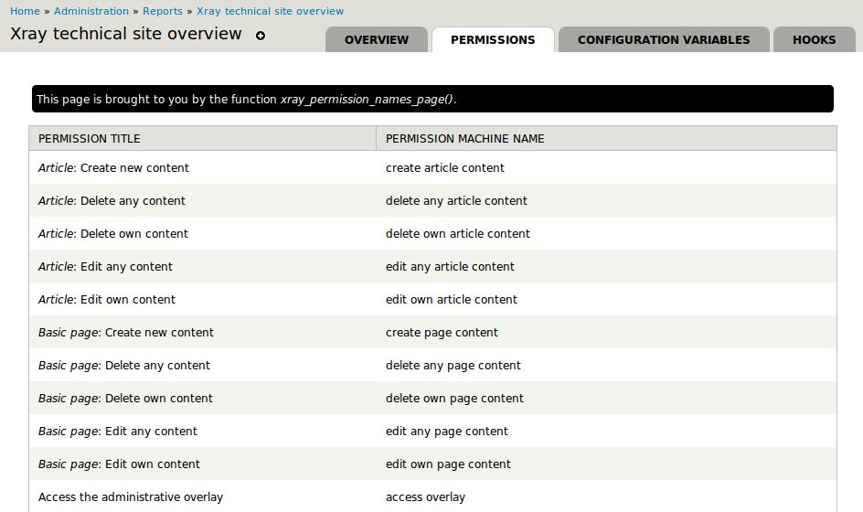
Task: Select 'Article: Edit own content' title cell
Action: (203, 300)
